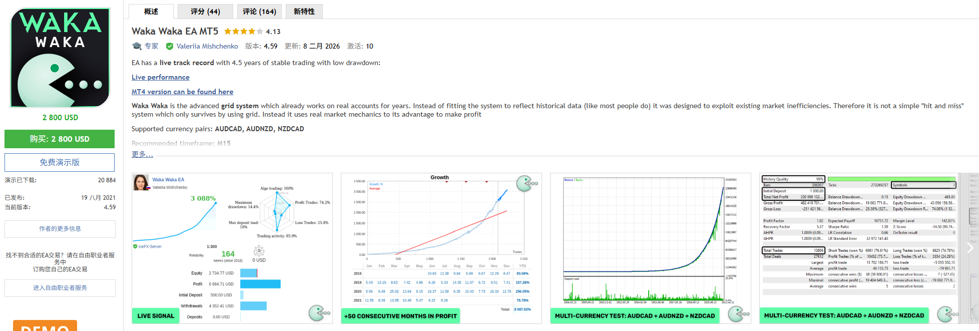Image resolution: width=979 pixels, height=331 pixels.
Task: Click 作者的更多信息 button
Action: (60, 229)
